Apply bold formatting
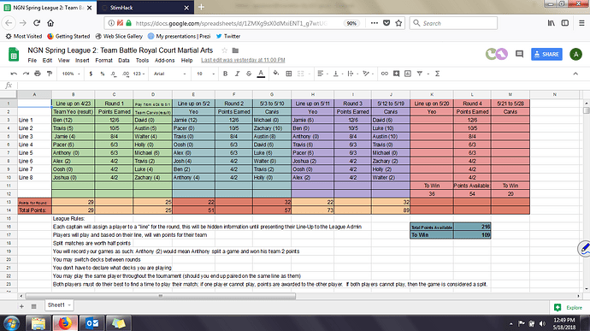Image resolution: width=590 pixels, height=331 pixels. [225, 74]
